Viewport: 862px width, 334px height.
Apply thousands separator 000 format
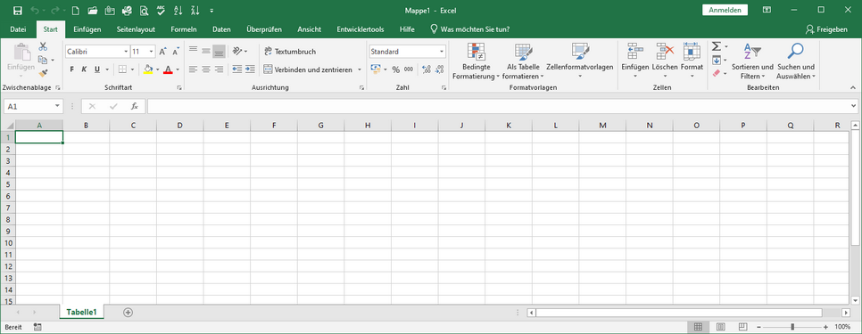[409, 69]
